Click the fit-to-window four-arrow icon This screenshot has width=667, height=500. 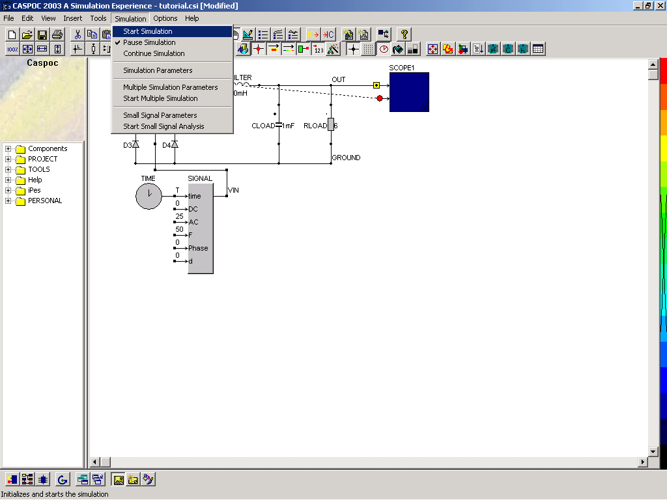click(27, 49)
